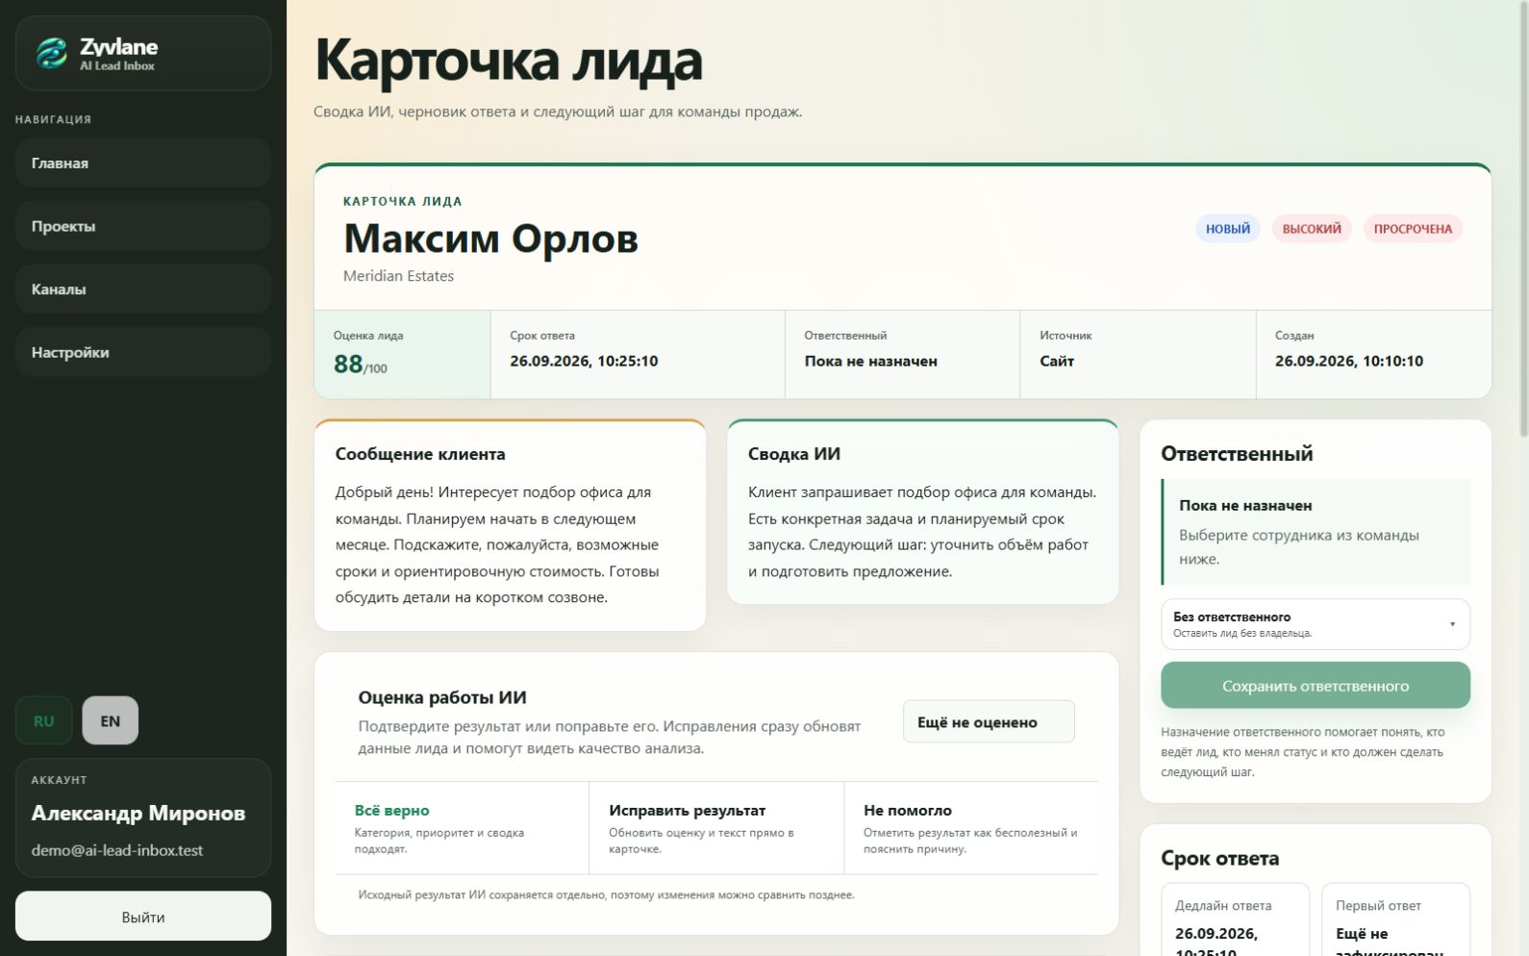Open the Главная navigation item
The height and width of the screenshot is (956, 1529).
pos(143,163)
